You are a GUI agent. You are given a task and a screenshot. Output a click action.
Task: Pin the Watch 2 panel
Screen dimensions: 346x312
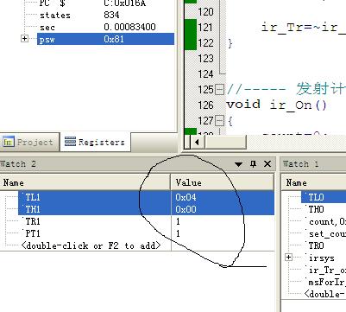click(253, 164)
